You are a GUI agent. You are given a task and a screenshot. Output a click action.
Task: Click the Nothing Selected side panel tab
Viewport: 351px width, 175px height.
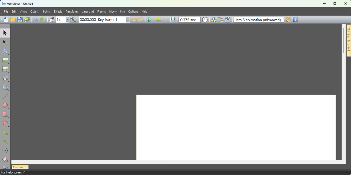(349, 40)
